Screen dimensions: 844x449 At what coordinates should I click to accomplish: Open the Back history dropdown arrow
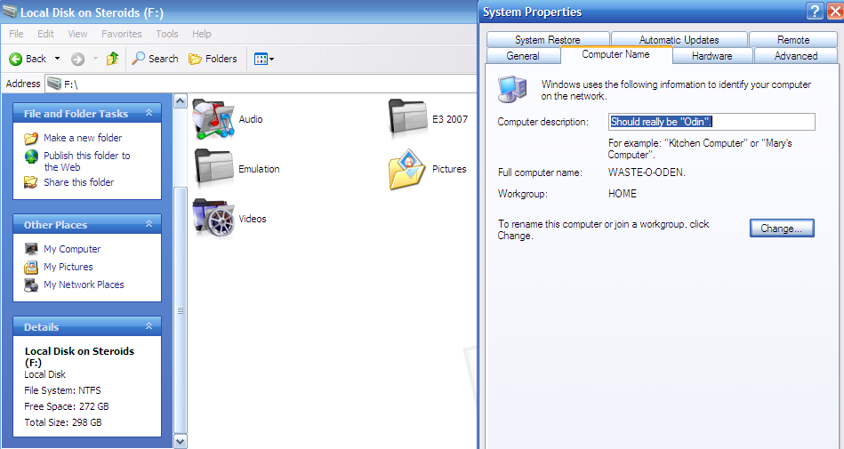pos(57,59)
